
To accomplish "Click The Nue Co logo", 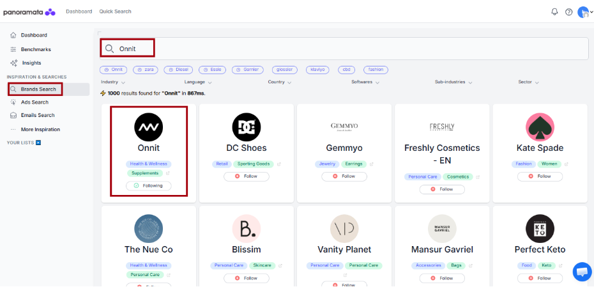I will pyautogui.click(x=148, y=229).
